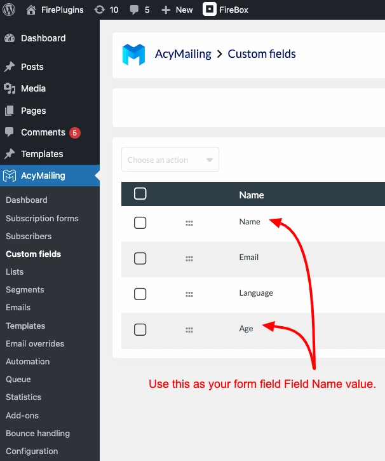The image size is (385, 461).
Task: Click the drag handle for the Email row
Action: click(189, 259)
